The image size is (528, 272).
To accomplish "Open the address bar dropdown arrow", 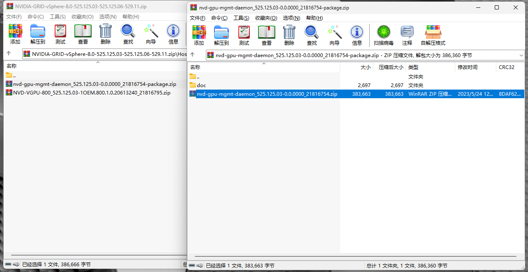I will click(522, 55).
